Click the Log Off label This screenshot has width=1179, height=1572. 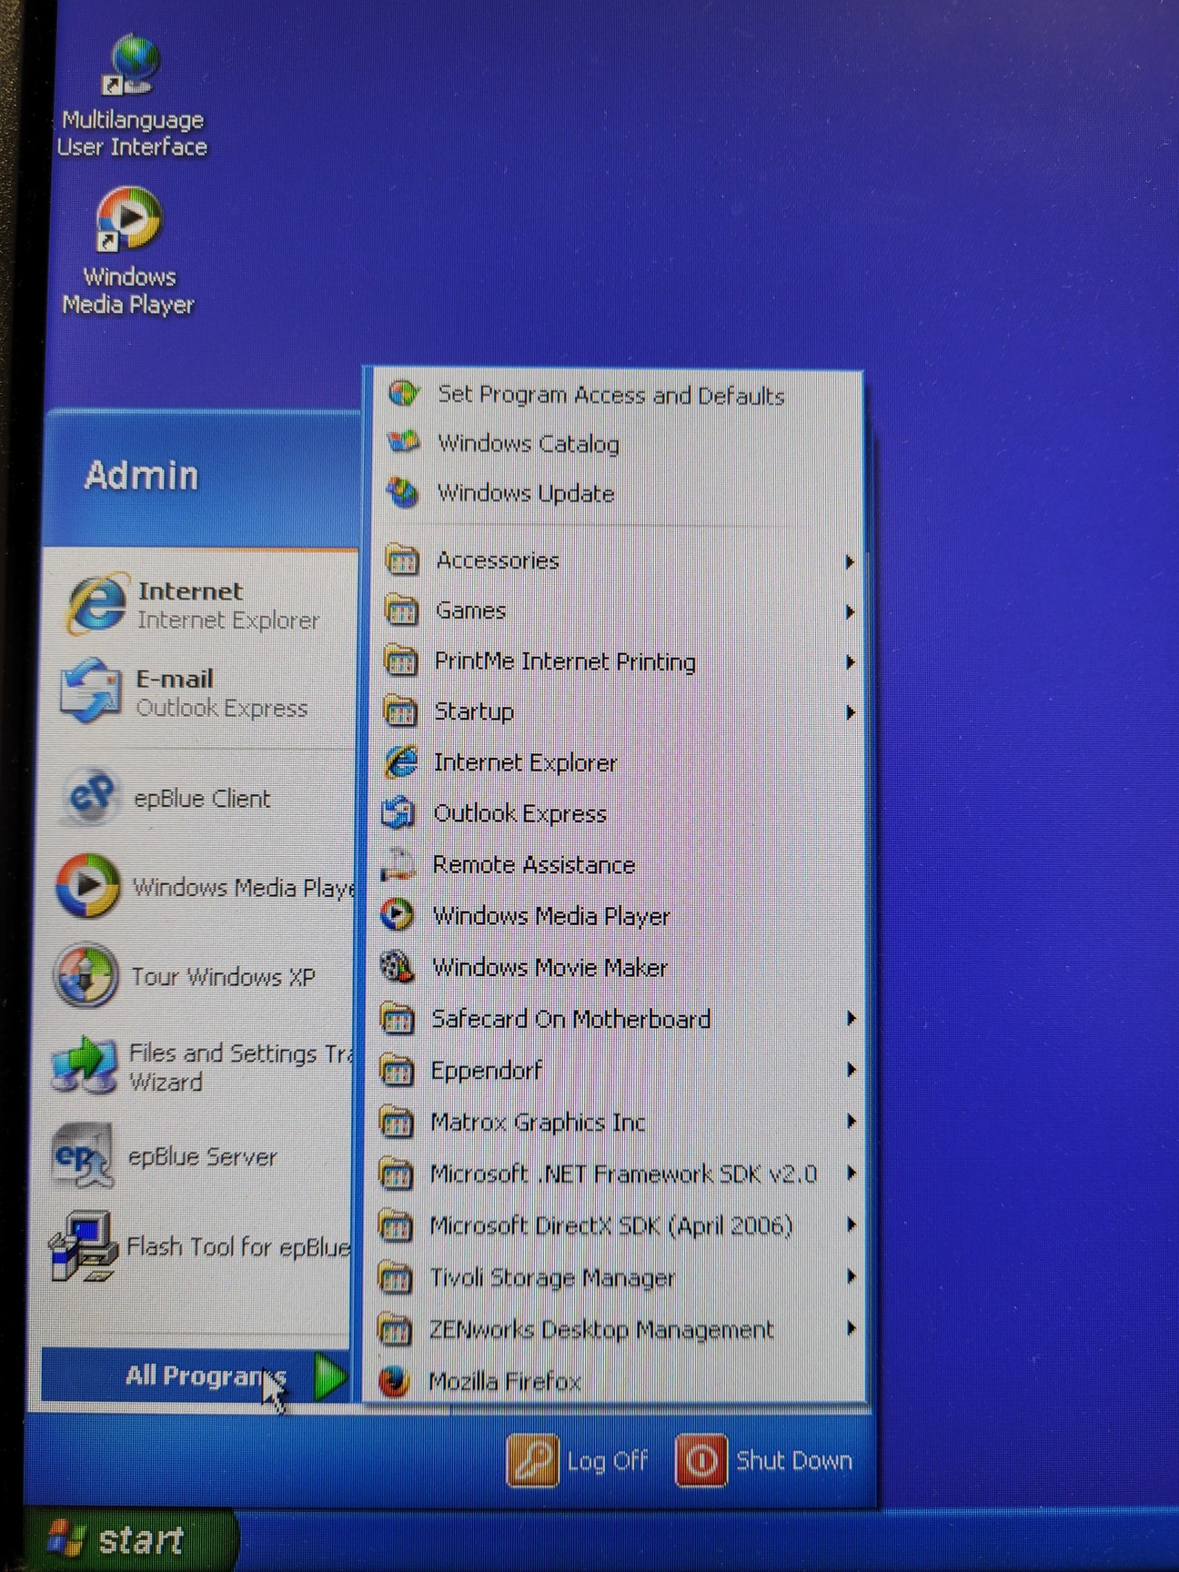(x=607, y=1461)
